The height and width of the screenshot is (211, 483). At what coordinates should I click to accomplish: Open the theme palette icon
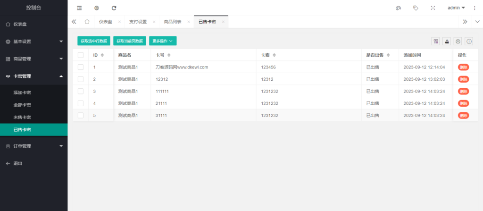click(x=398, y=8)
